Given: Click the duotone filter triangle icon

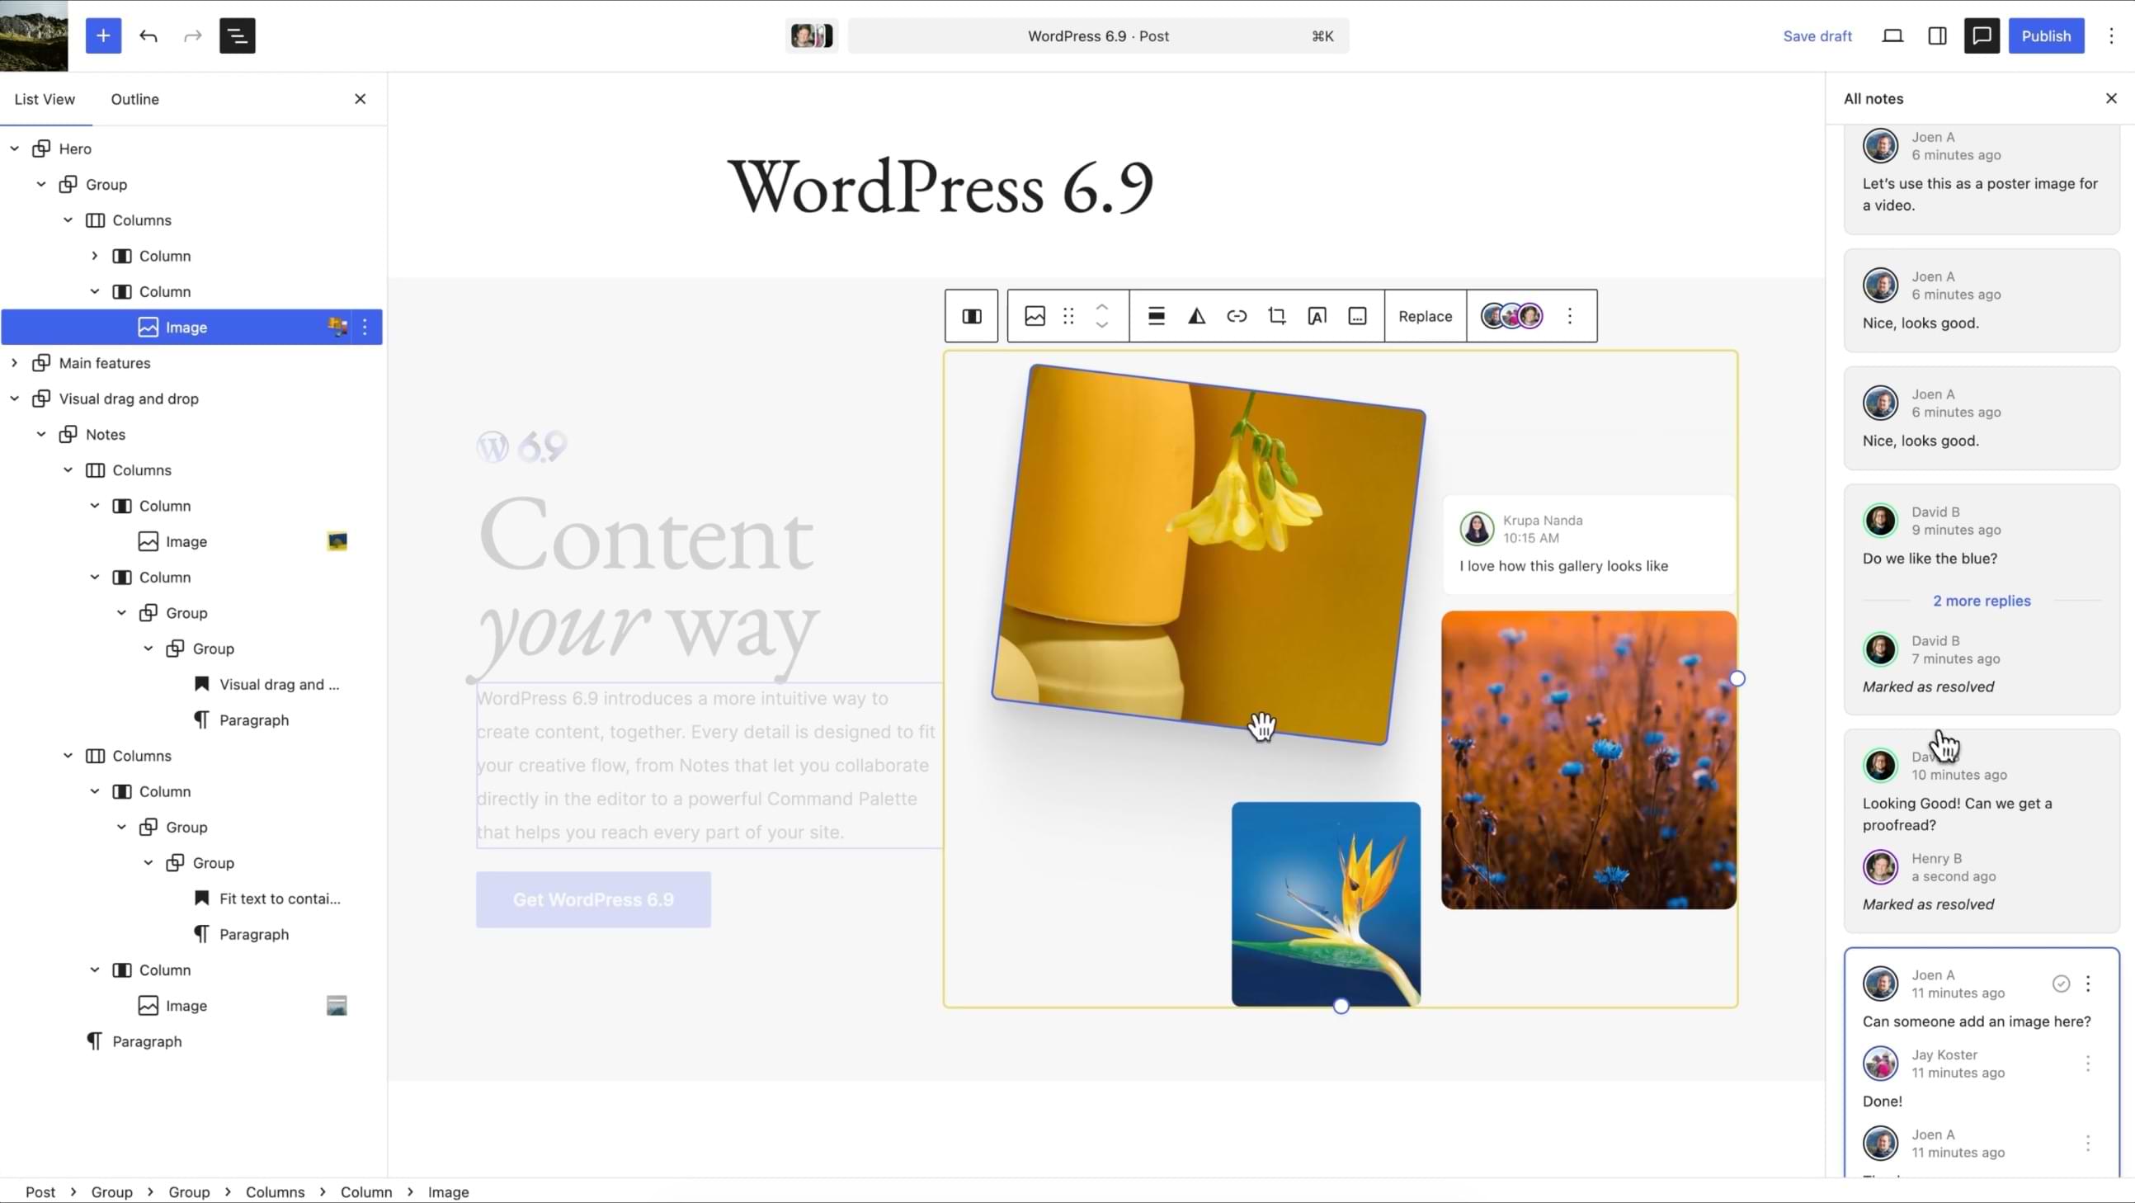Looking at the screenshot, I should click(x=1196, y=316).
